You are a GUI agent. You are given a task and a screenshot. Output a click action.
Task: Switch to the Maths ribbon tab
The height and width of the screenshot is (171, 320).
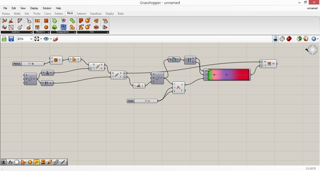17,13
